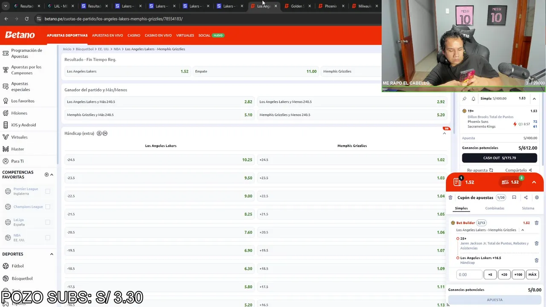This screenshot has height=307, width=546.
Task: Switch to Combinadas tab
Action: click(x=494, y=208)
